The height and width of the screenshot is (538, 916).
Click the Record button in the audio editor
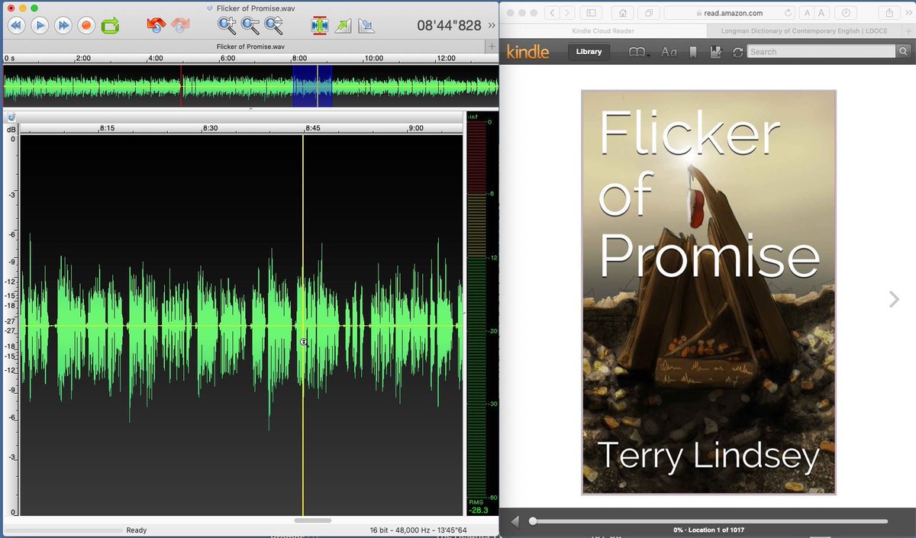tap(88, 24)
